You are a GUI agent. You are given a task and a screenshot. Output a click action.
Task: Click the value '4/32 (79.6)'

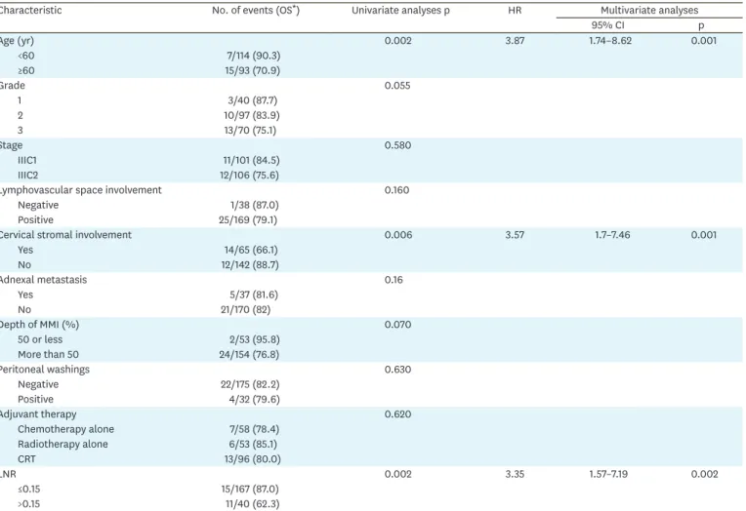(x=254, y=399)
